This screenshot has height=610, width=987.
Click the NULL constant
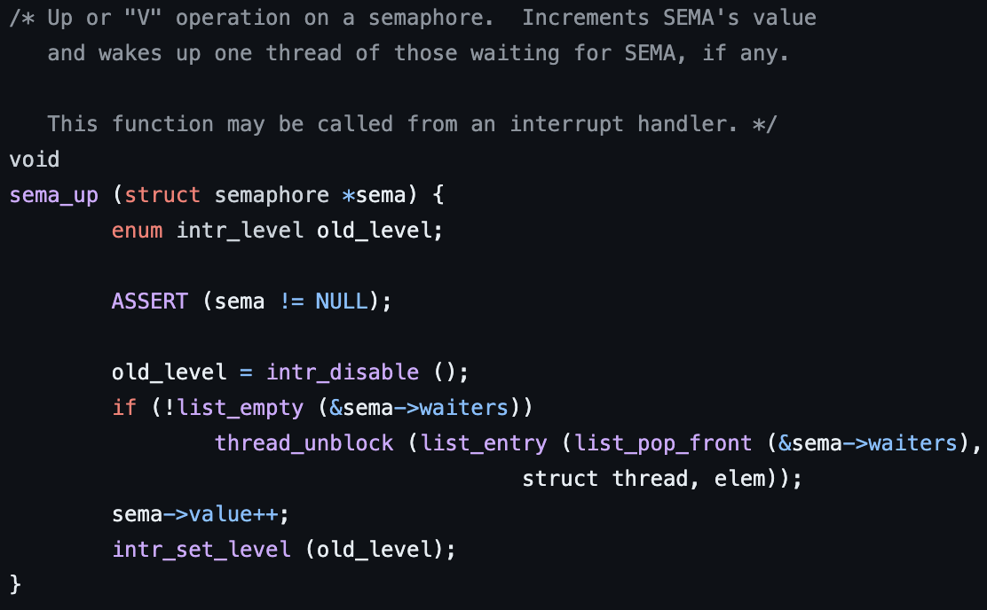point(341,301)
